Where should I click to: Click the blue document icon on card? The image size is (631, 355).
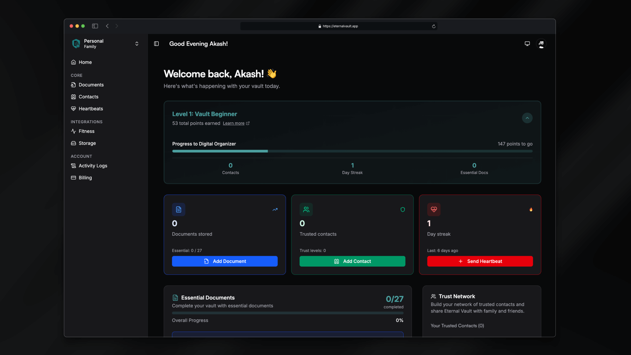[178, 209]
